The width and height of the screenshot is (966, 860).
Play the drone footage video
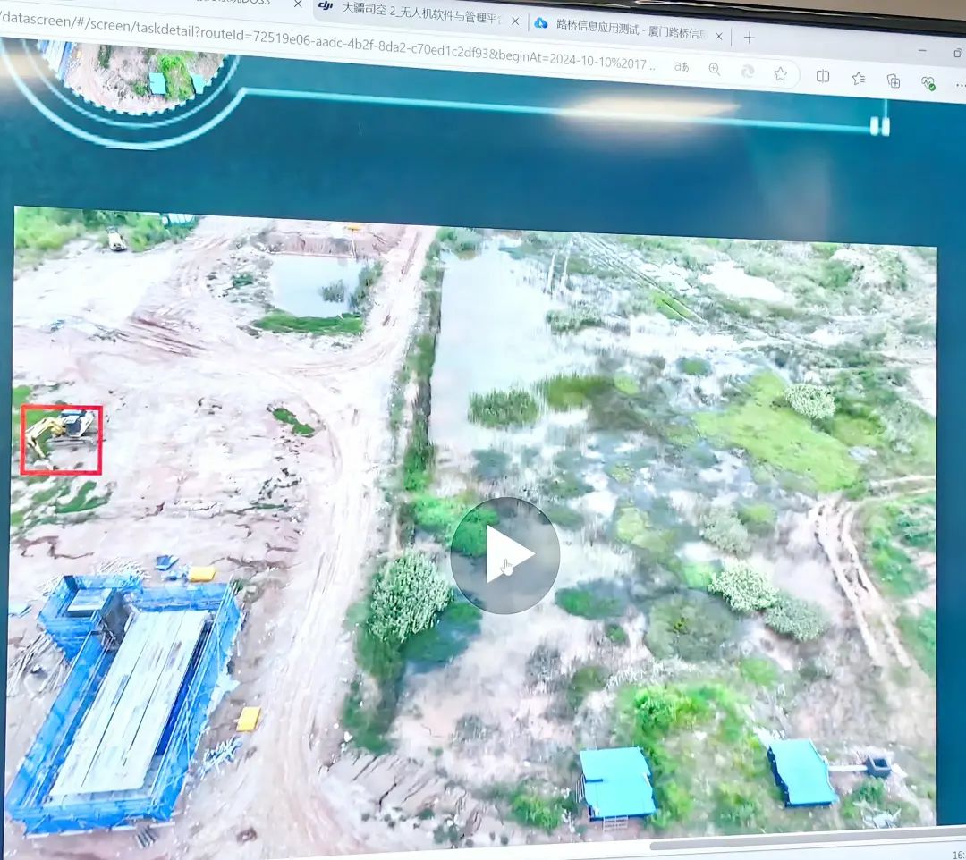click(x=504, y=555)
